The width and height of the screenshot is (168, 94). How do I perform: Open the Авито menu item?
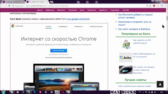[x=82, y=10]
